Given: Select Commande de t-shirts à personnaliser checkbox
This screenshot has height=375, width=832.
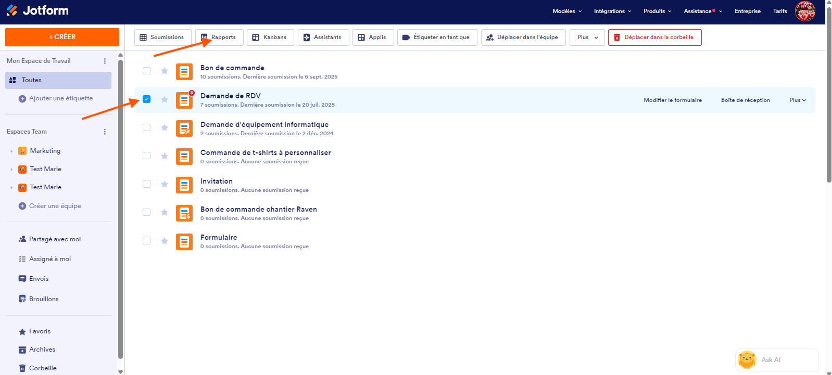Looking at the screenshot, I should (x=147, y=156).
